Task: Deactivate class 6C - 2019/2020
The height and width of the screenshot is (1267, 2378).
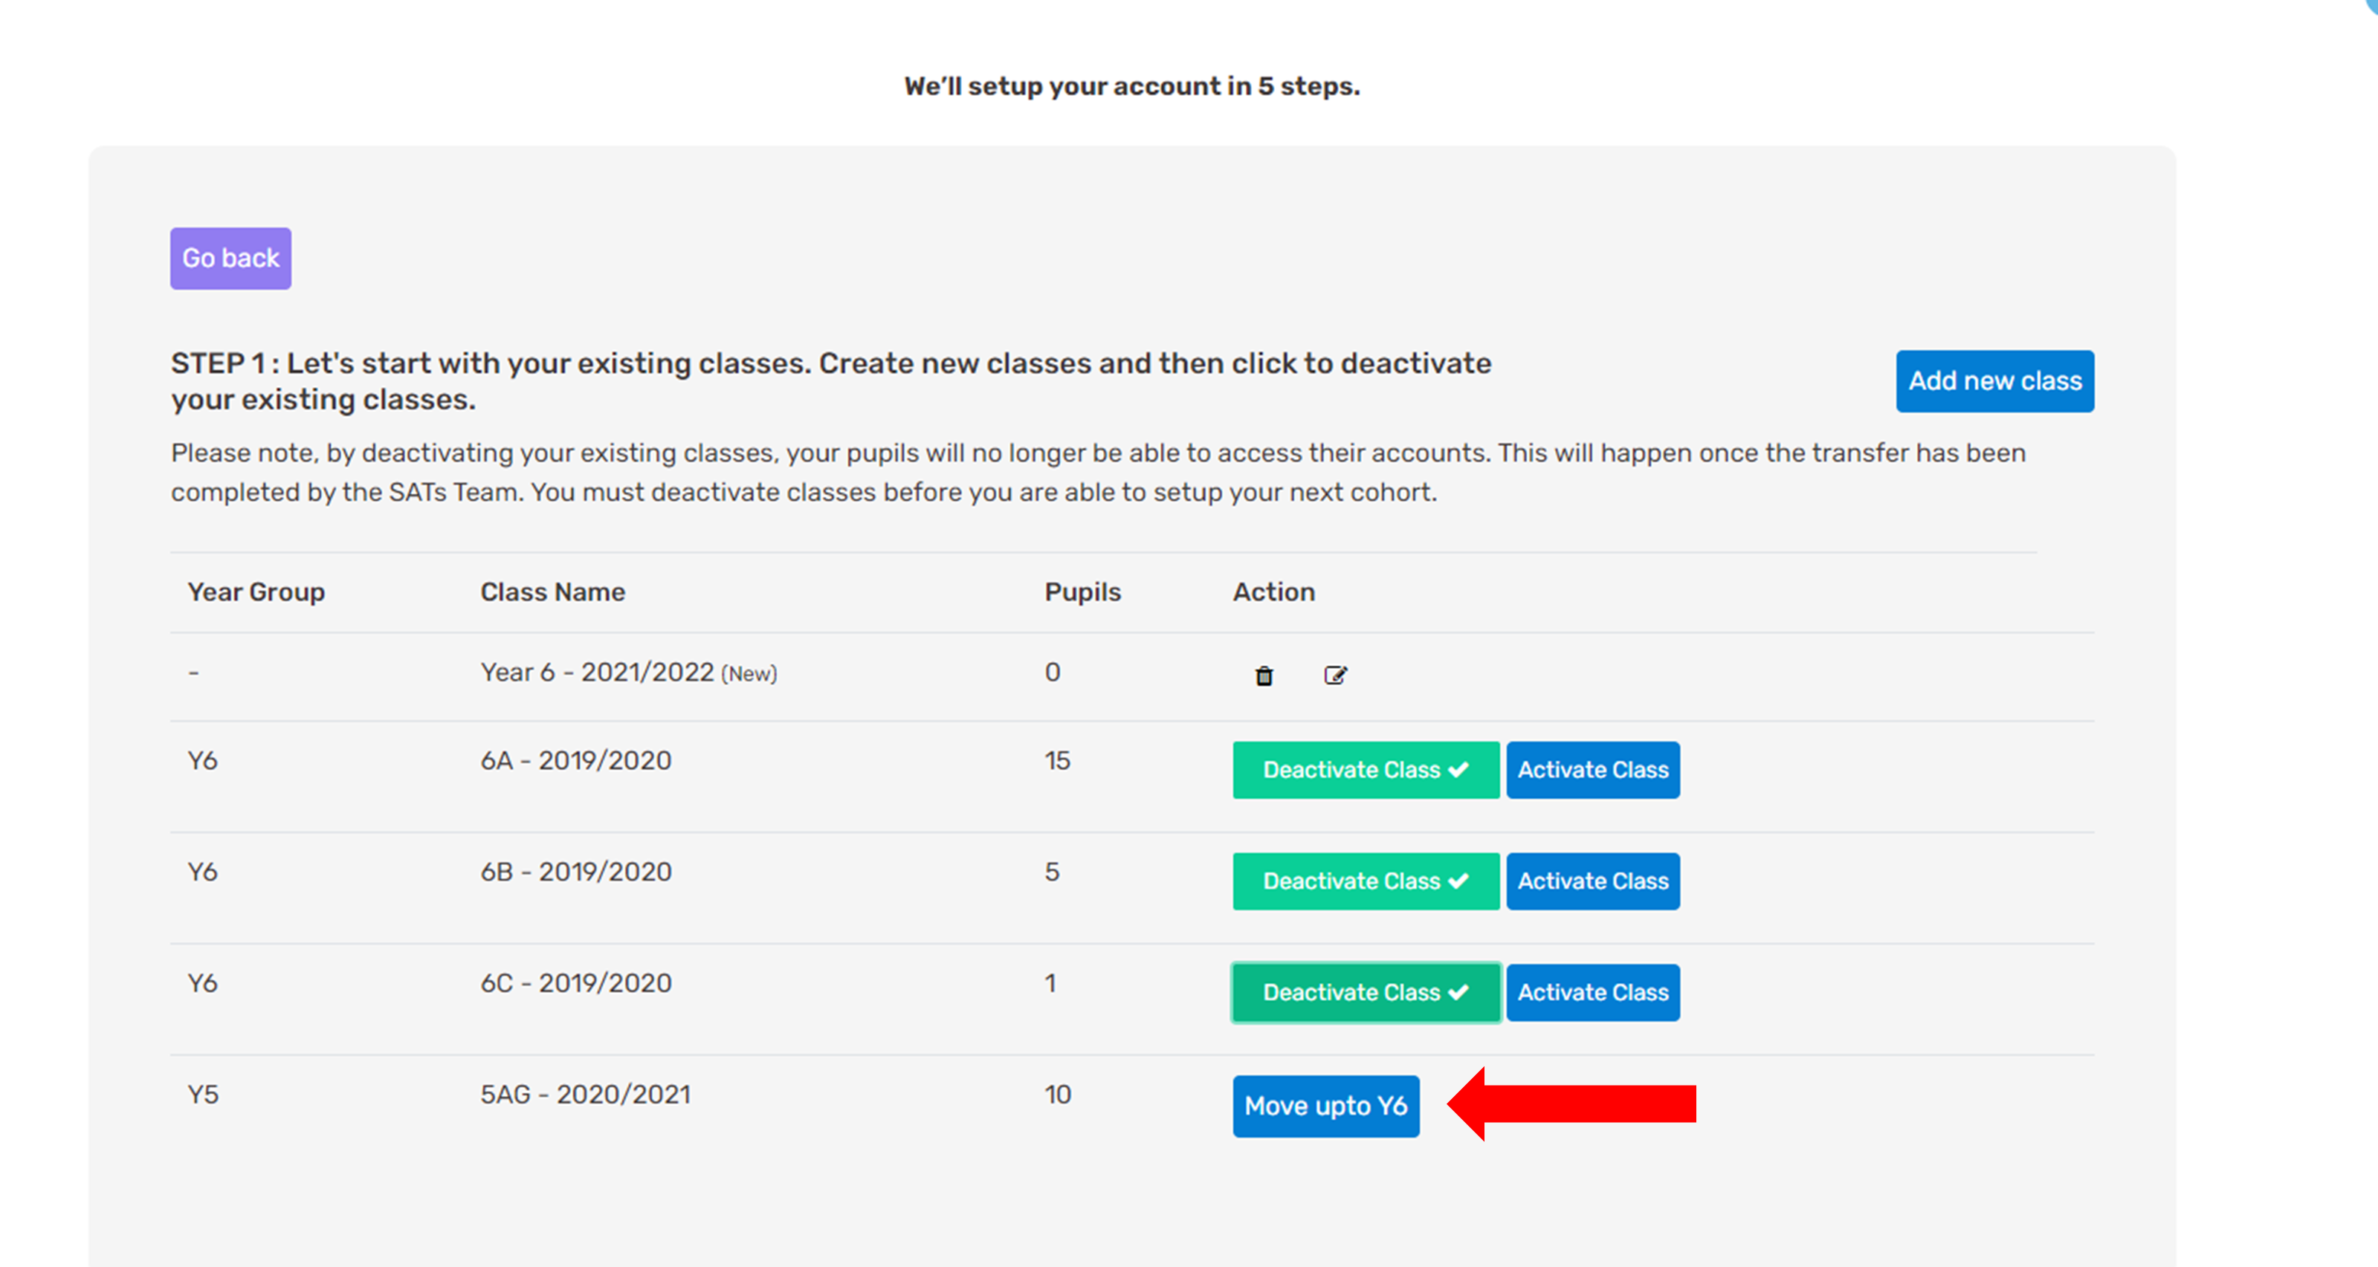Action: tap(1366, 993)
